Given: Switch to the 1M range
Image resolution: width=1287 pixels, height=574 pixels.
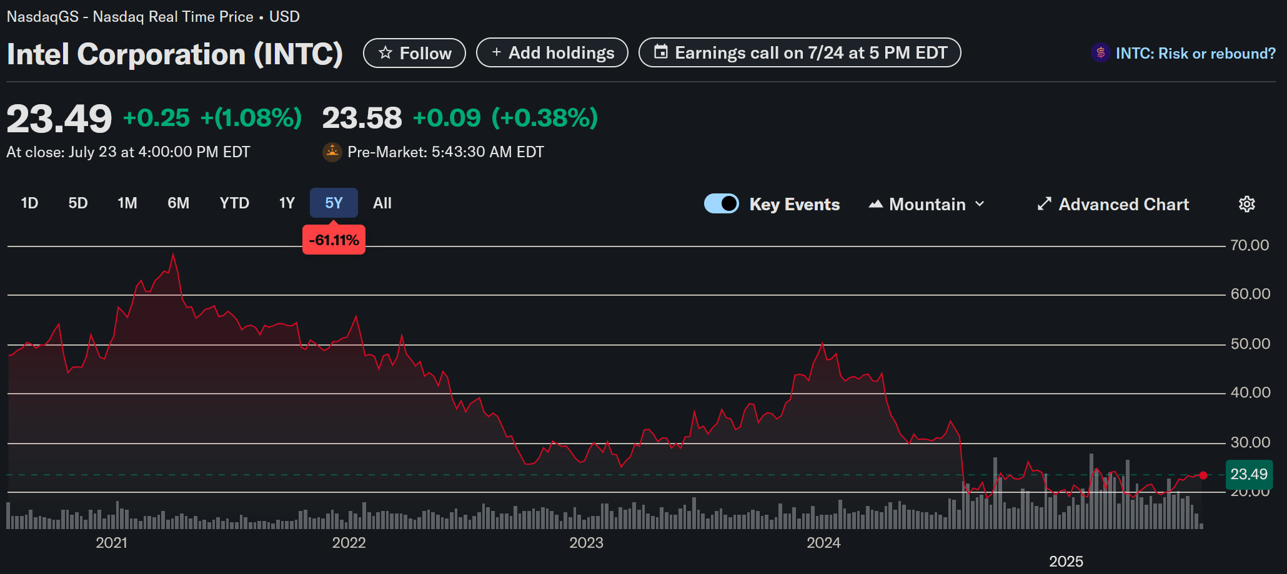Looking at the screenshot, I should pyautogui.click(x=127, y=203).
